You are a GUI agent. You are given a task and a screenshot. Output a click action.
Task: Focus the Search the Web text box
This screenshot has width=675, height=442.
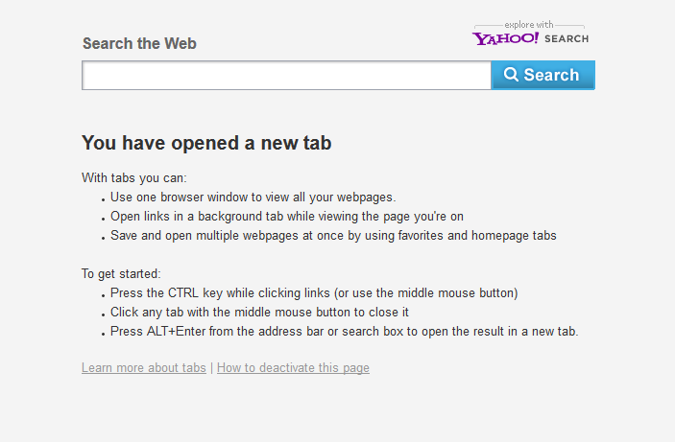pos(287,75)
